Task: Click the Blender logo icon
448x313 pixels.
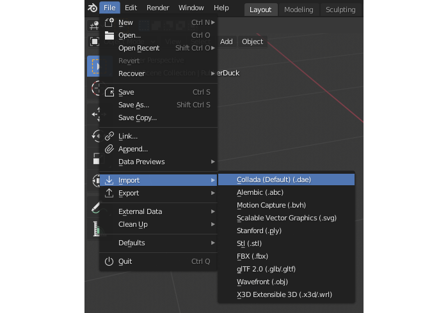Action: tap(93, 8)
